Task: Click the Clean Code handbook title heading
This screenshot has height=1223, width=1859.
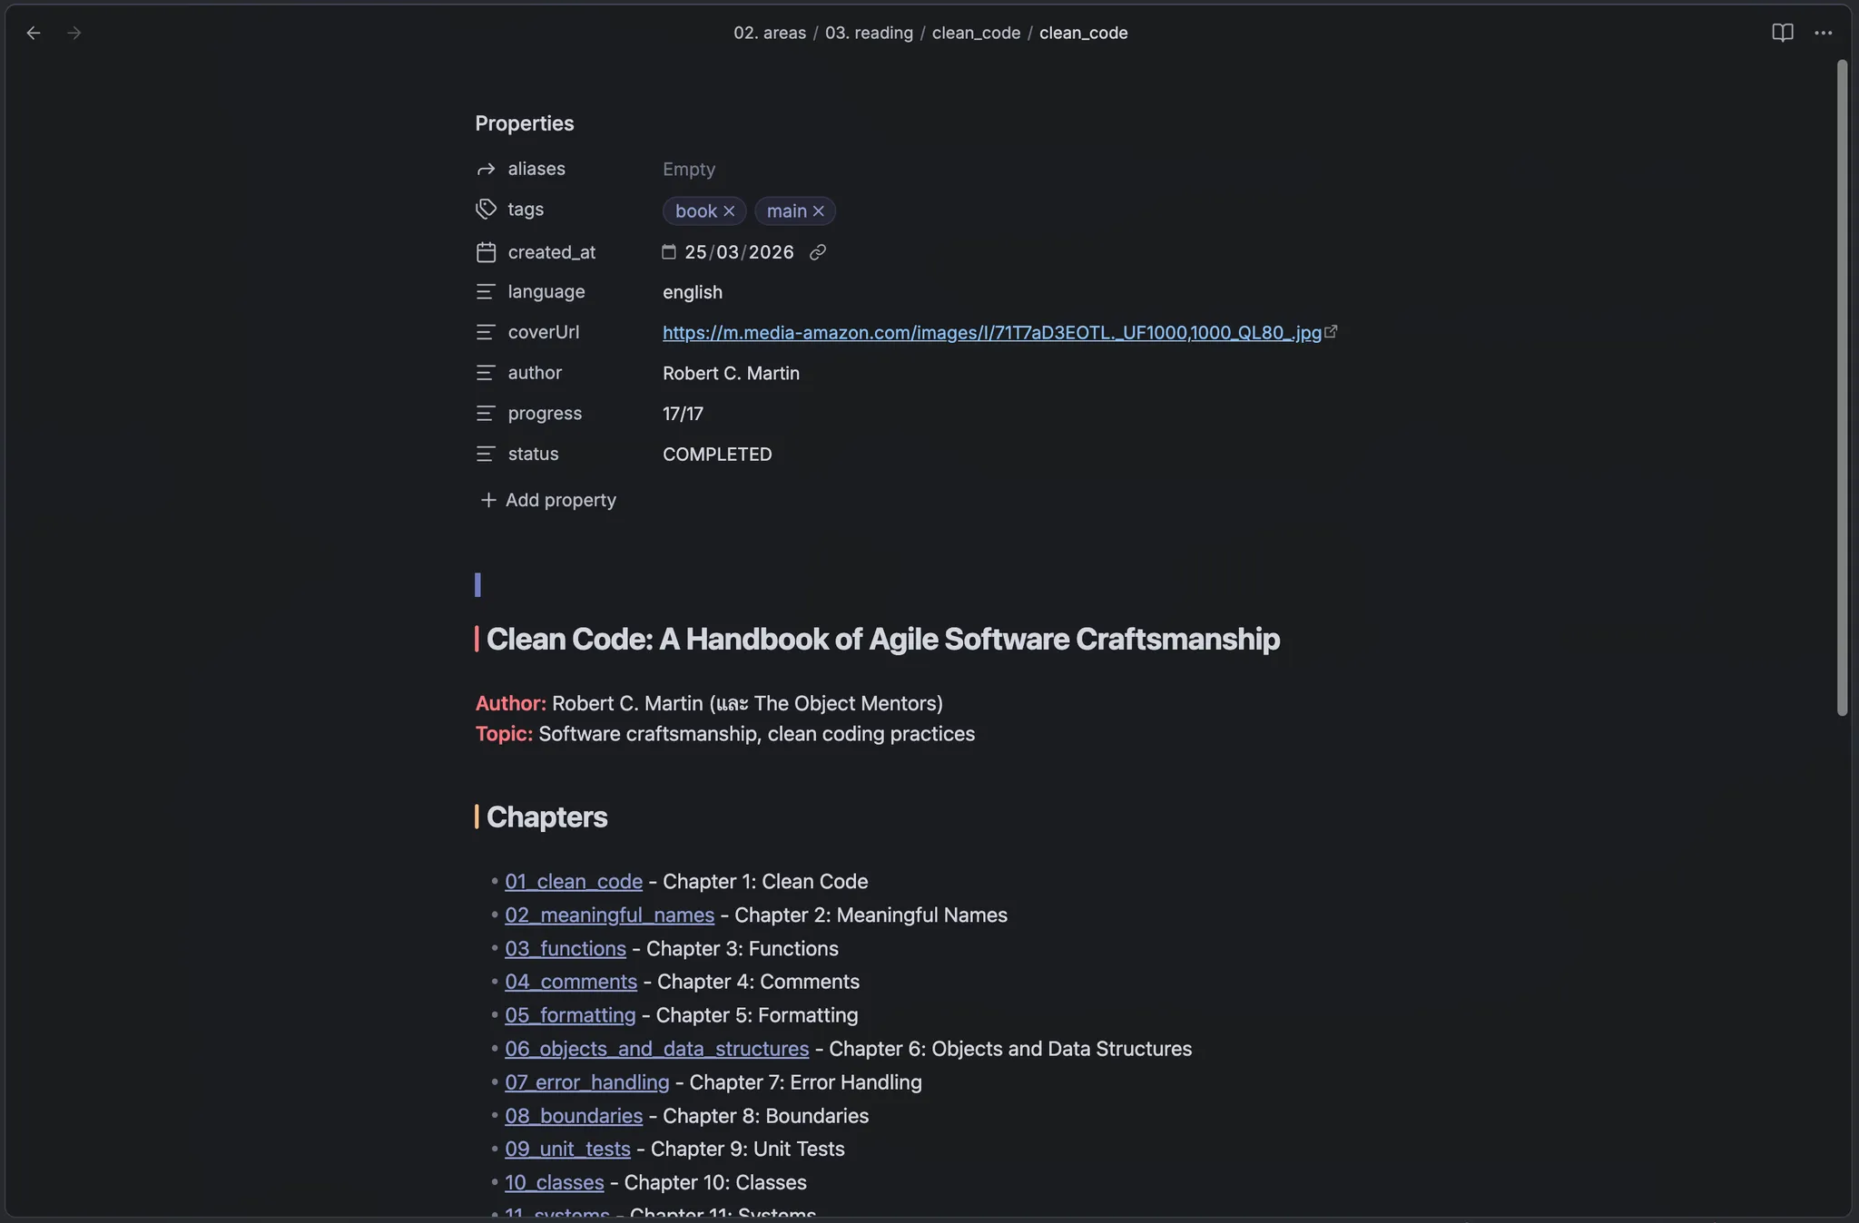Action: (882, 640)
